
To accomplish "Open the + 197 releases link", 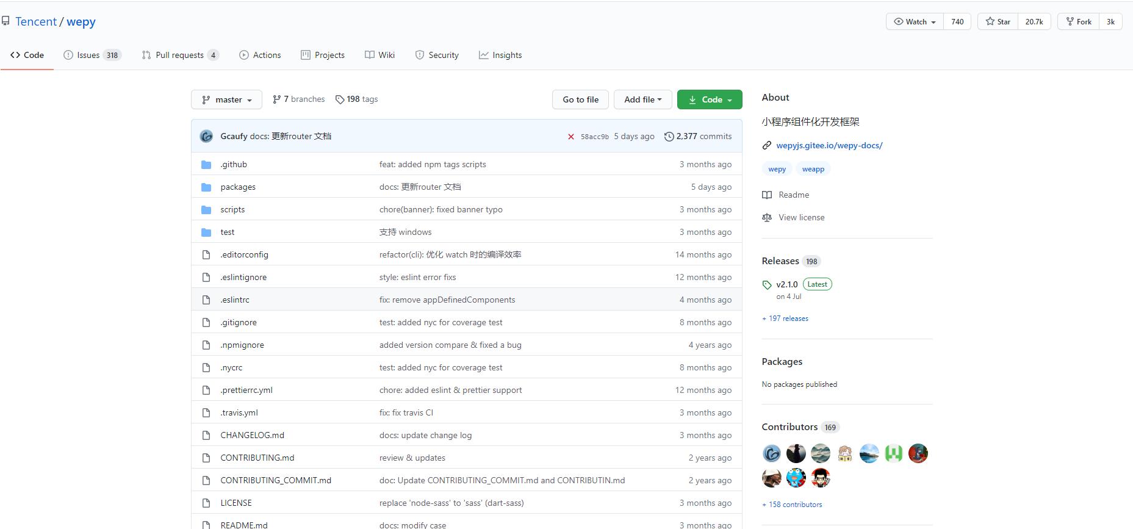I will point(785,318).
